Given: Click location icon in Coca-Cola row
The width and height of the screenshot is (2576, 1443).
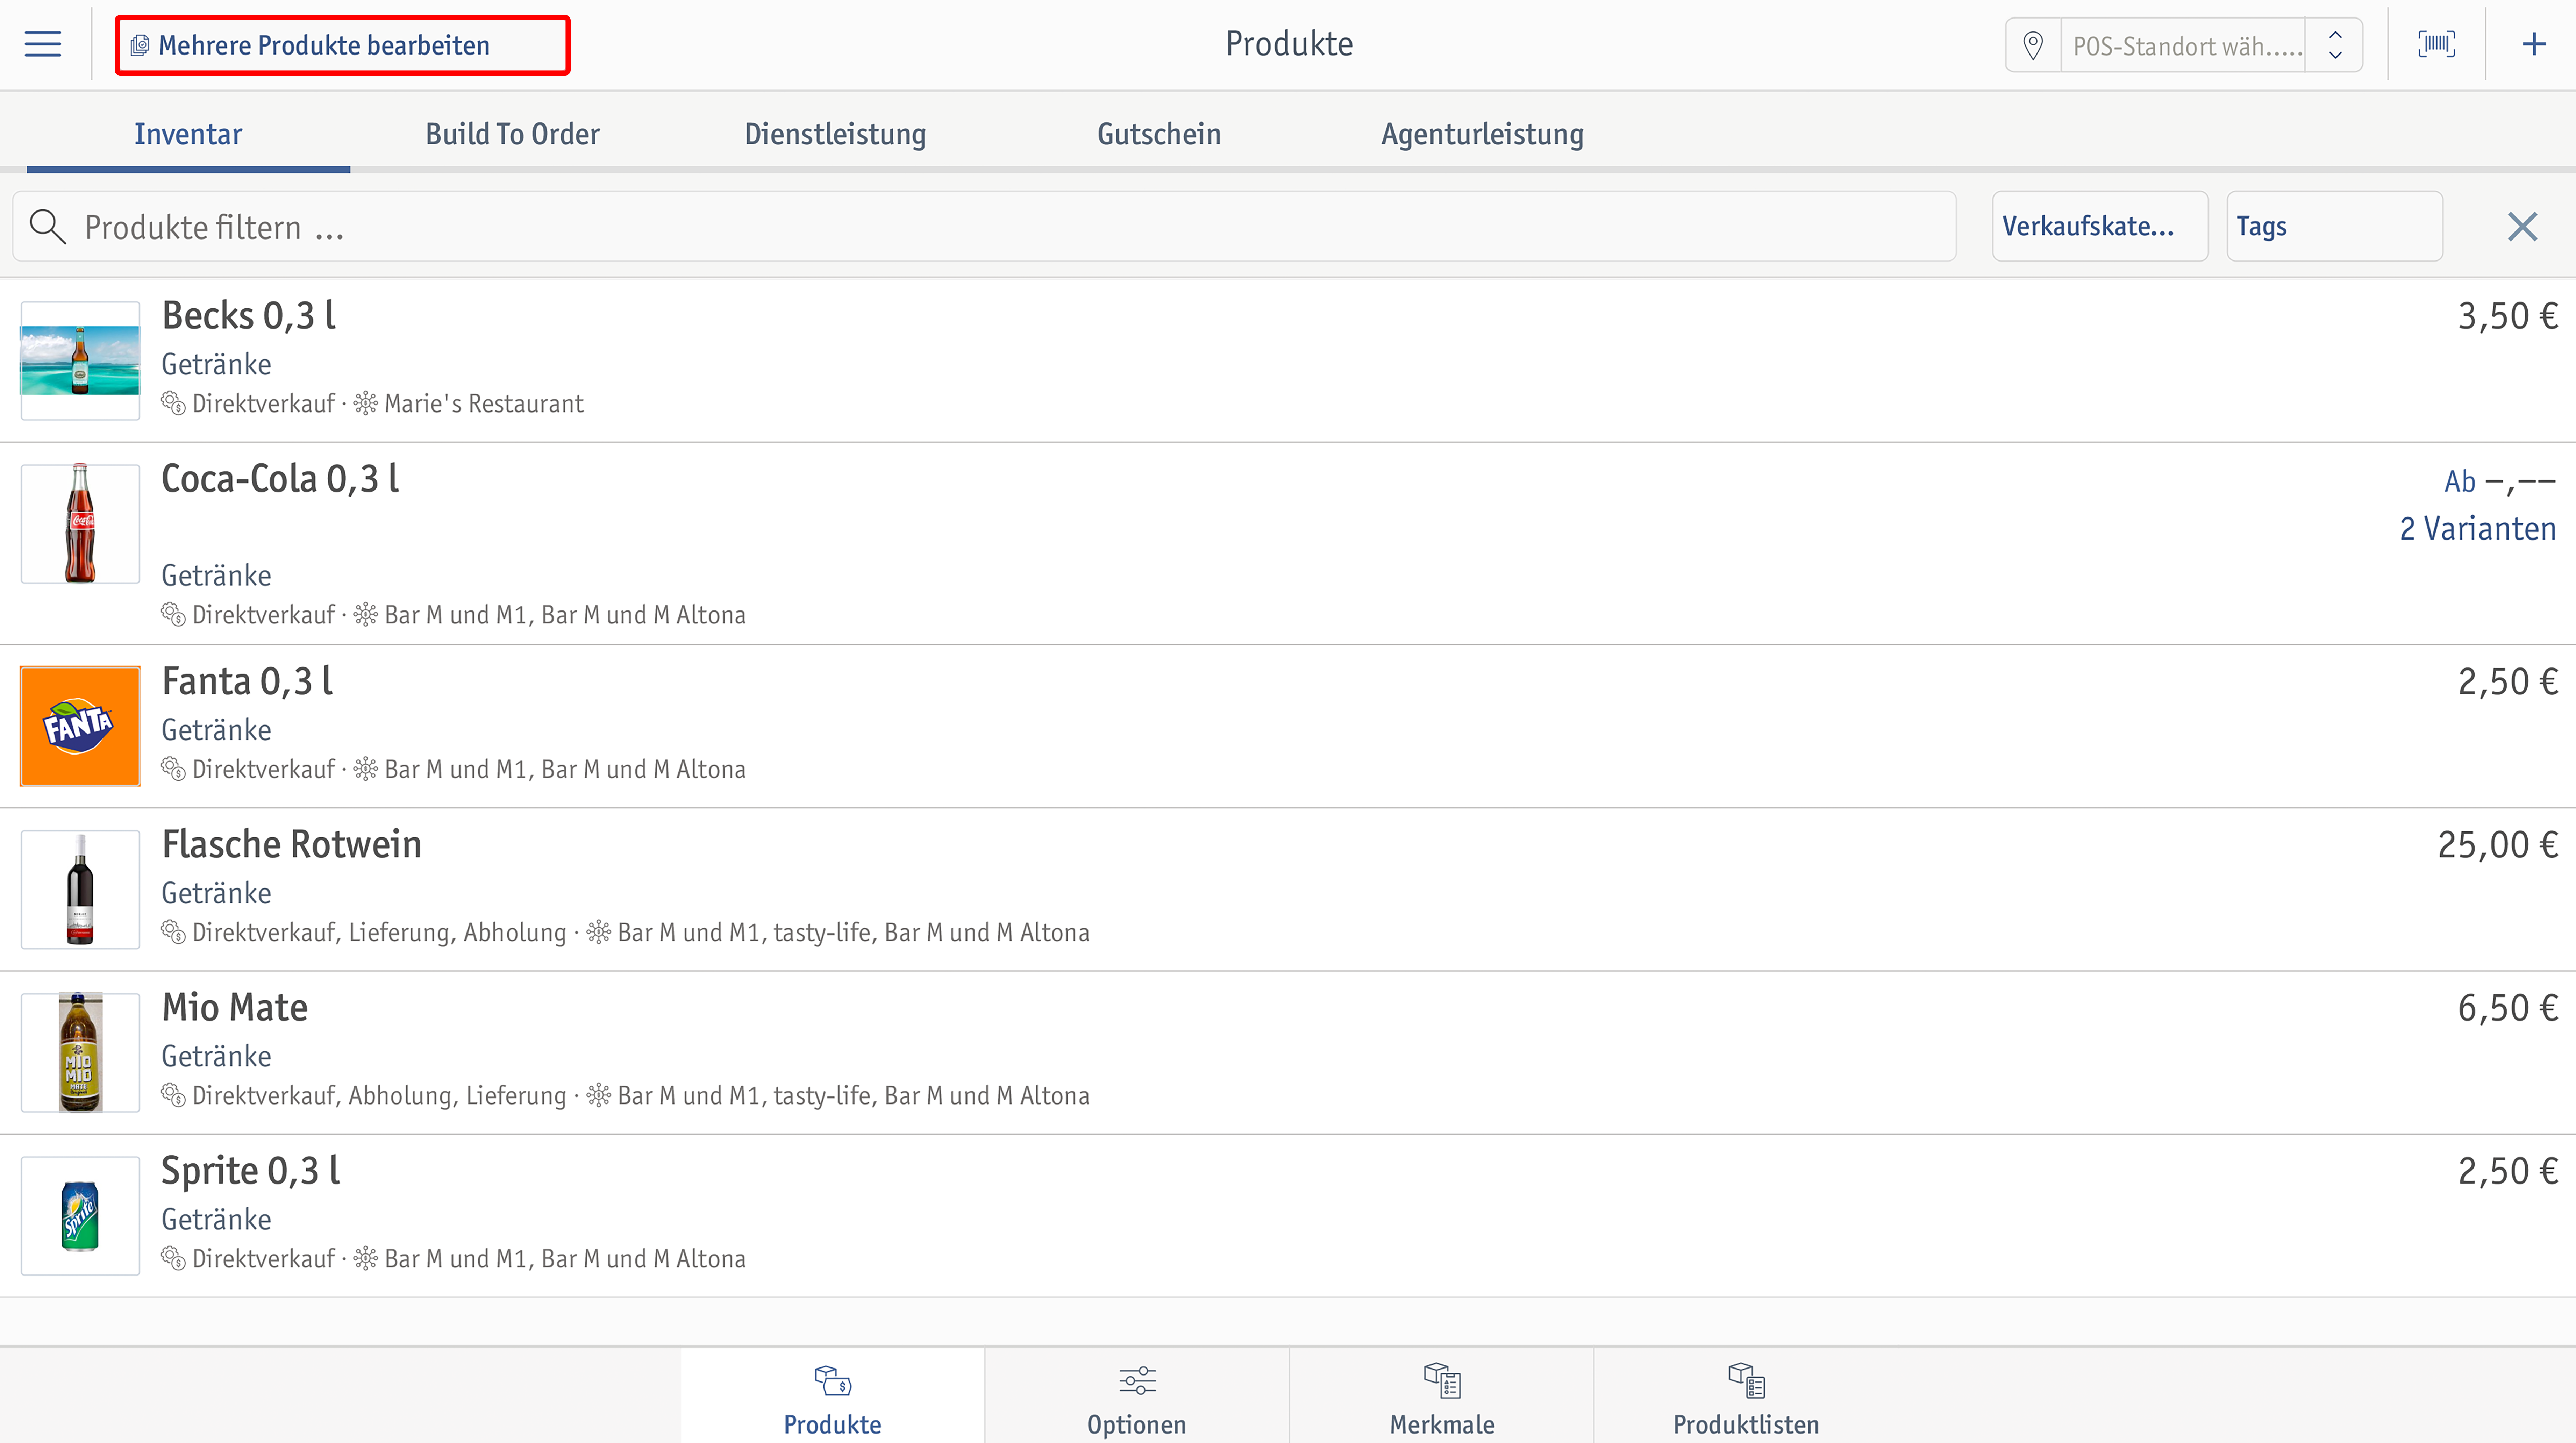Looking at the screenshot, I should (x=366, y=615).
